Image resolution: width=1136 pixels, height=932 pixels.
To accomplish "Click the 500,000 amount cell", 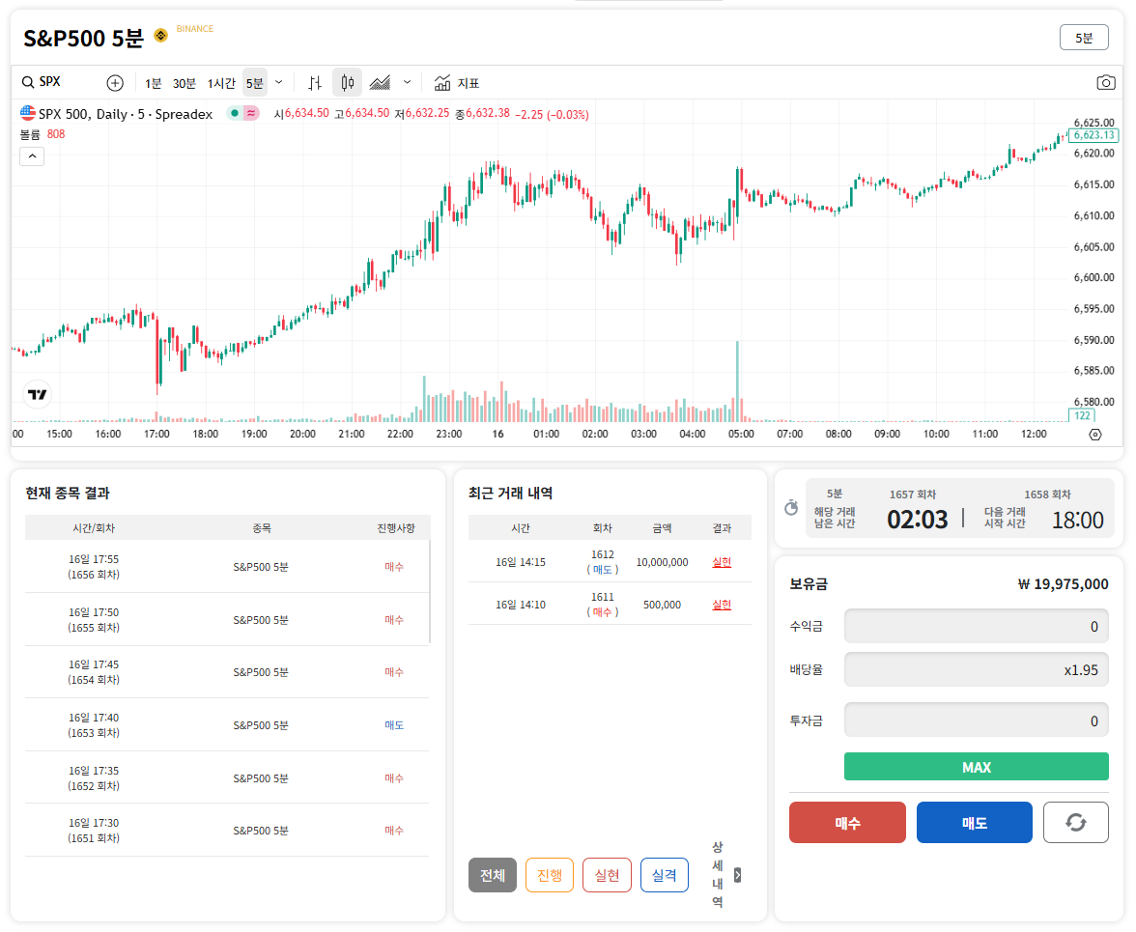I will (x=663, y=605).
